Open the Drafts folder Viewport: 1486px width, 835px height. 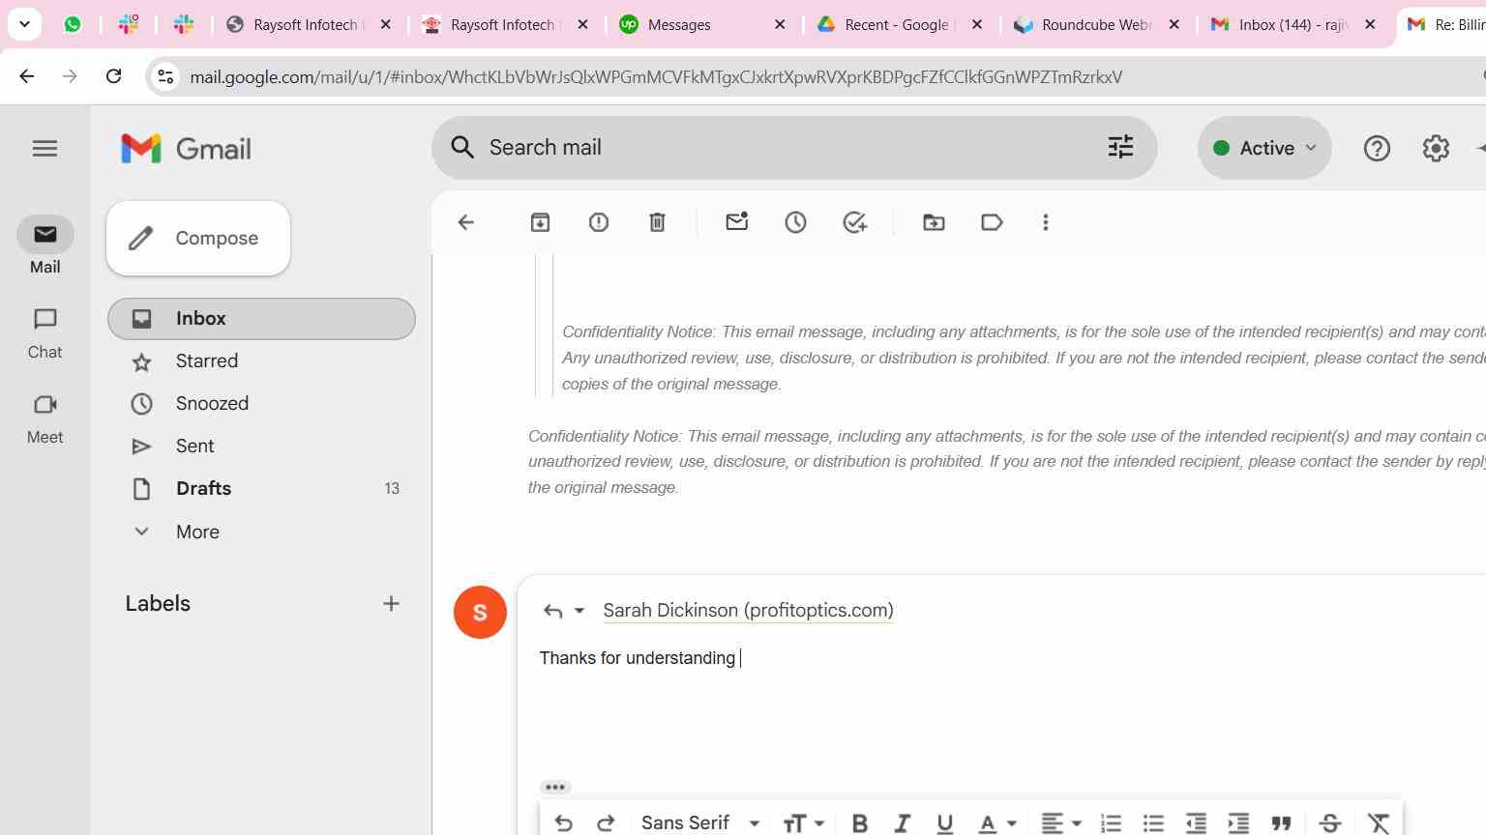(261, 489)
